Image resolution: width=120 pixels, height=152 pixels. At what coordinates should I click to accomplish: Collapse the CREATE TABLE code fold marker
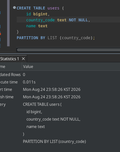click(x=14, y=8)
